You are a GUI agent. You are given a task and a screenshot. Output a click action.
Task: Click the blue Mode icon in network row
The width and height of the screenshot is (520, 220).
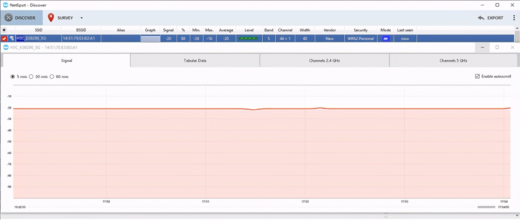coord(385,38)
